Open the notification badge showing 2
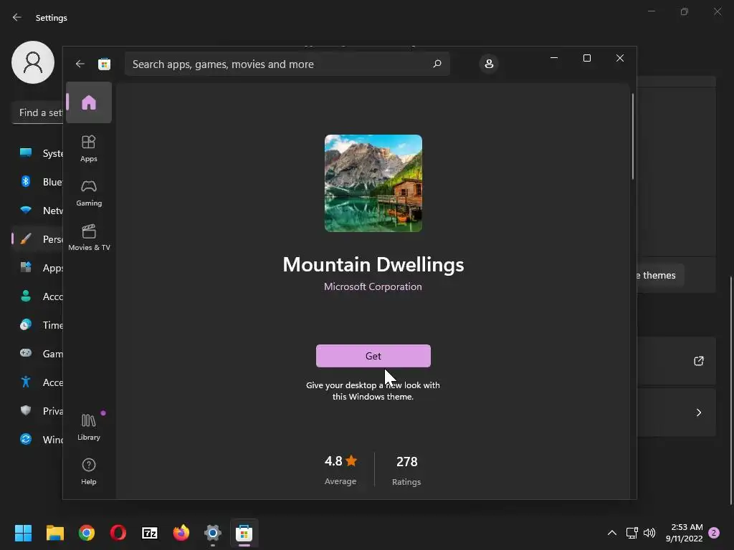Screen dimensions: 734x550 click(x=714, y=533)
